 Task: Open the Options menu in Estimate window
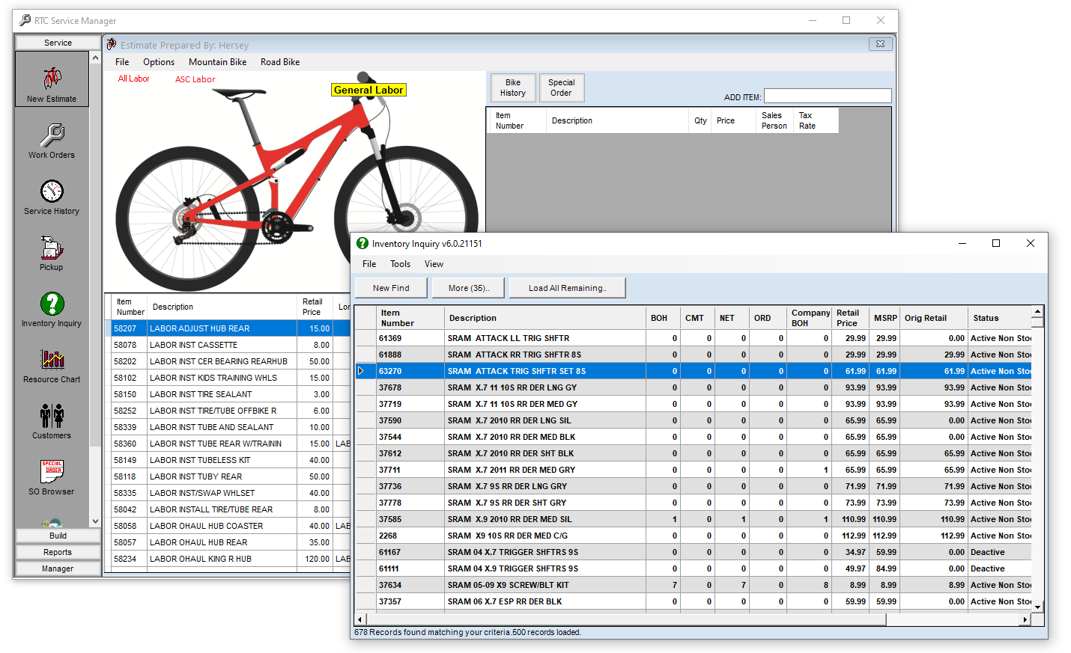158,62
